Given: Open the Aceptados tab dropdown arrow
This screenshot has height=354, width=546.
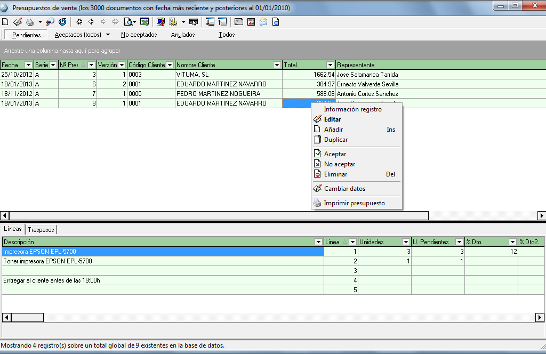Looking at the screenshot, I should point(108,35).
